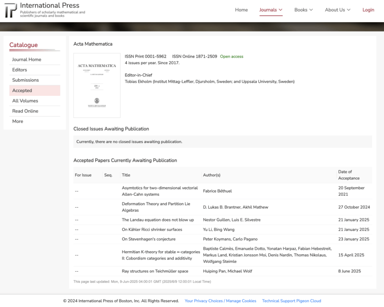The width and height of the screenshot is (384, 307).
Task: Open the About Us dropdown
Action: click(337, 10)
